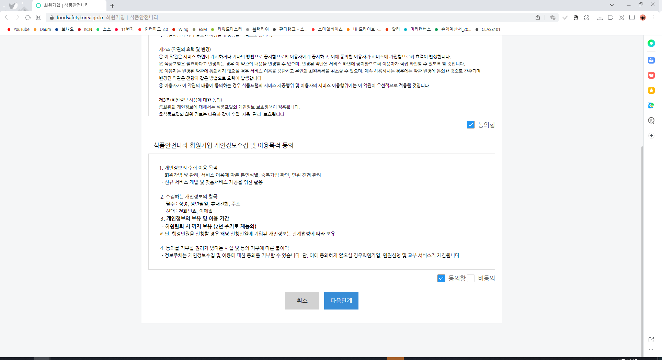
Task: Open the red pocket sidebar icon
Action: point(651,75)
